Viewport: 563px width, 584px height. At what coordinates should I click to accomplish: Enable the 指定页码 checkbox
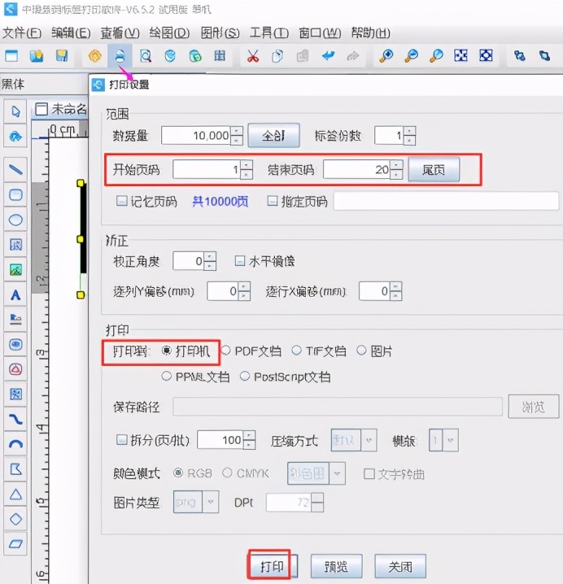pos(273,201)
